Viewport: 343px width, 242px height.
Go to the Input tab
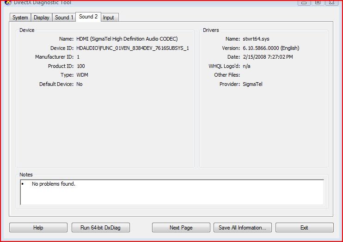tap(109, 18)
